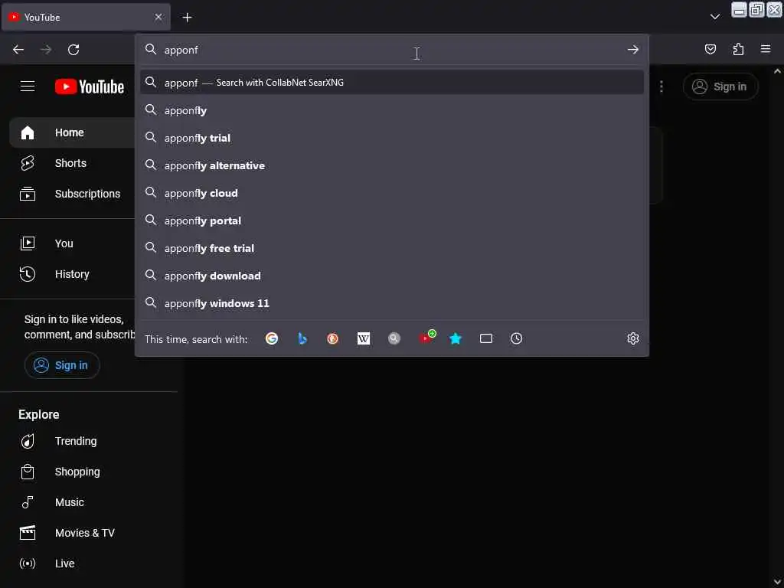Search this time with Google icon
This screenshot has width=784, height=588.
[272, 338]
